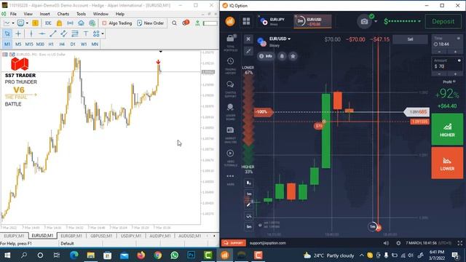Viewport: 466px width, 262px height.
Task: Switch to the USDJPY,M1 chart tab
Action: (x=131, y=236)
